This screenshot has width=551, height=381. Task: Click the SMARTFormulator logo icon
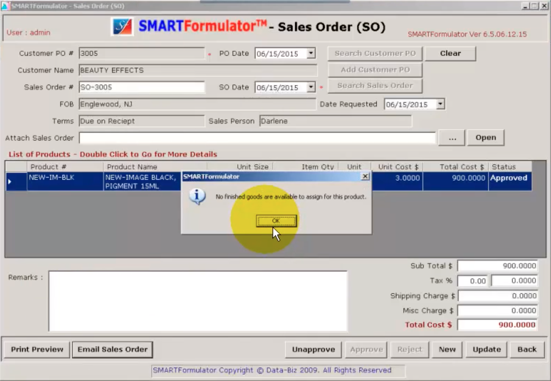123,27
